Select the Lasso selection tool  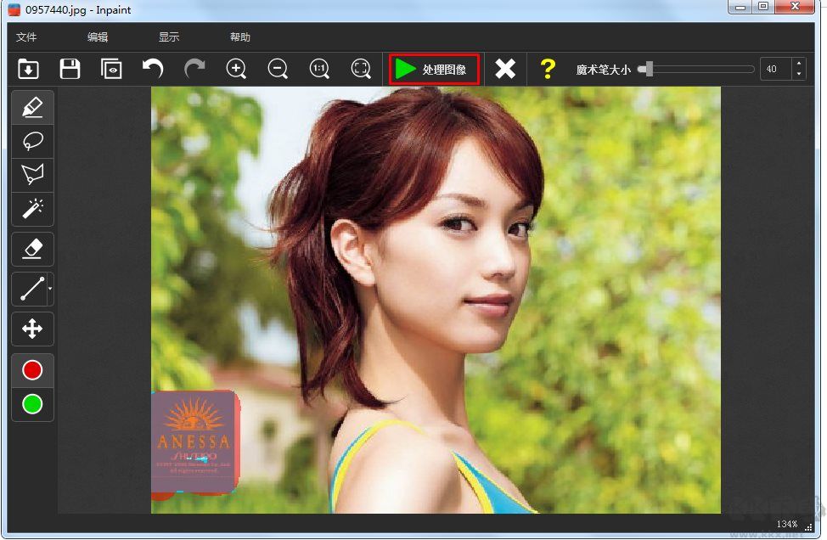[x=31, y=141]
